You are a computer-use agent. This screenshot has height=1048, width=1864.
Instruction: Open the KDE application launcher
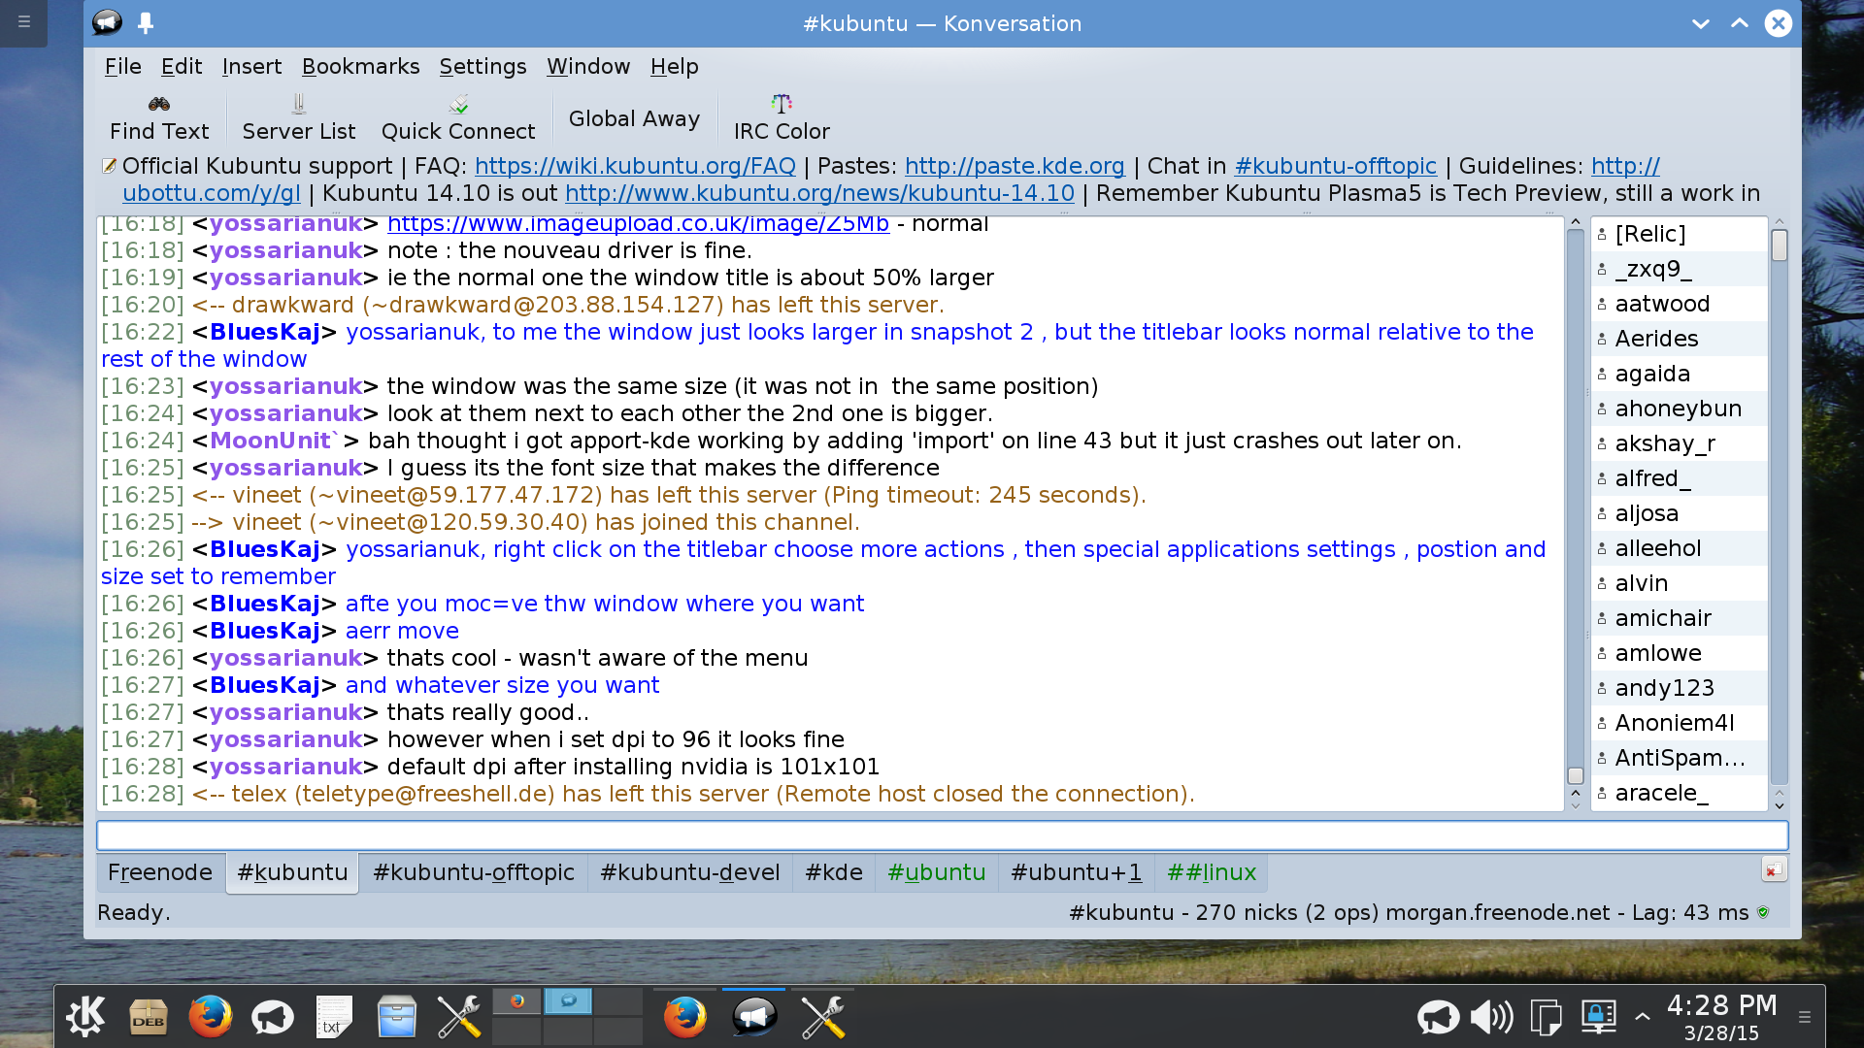point(86,1016)
